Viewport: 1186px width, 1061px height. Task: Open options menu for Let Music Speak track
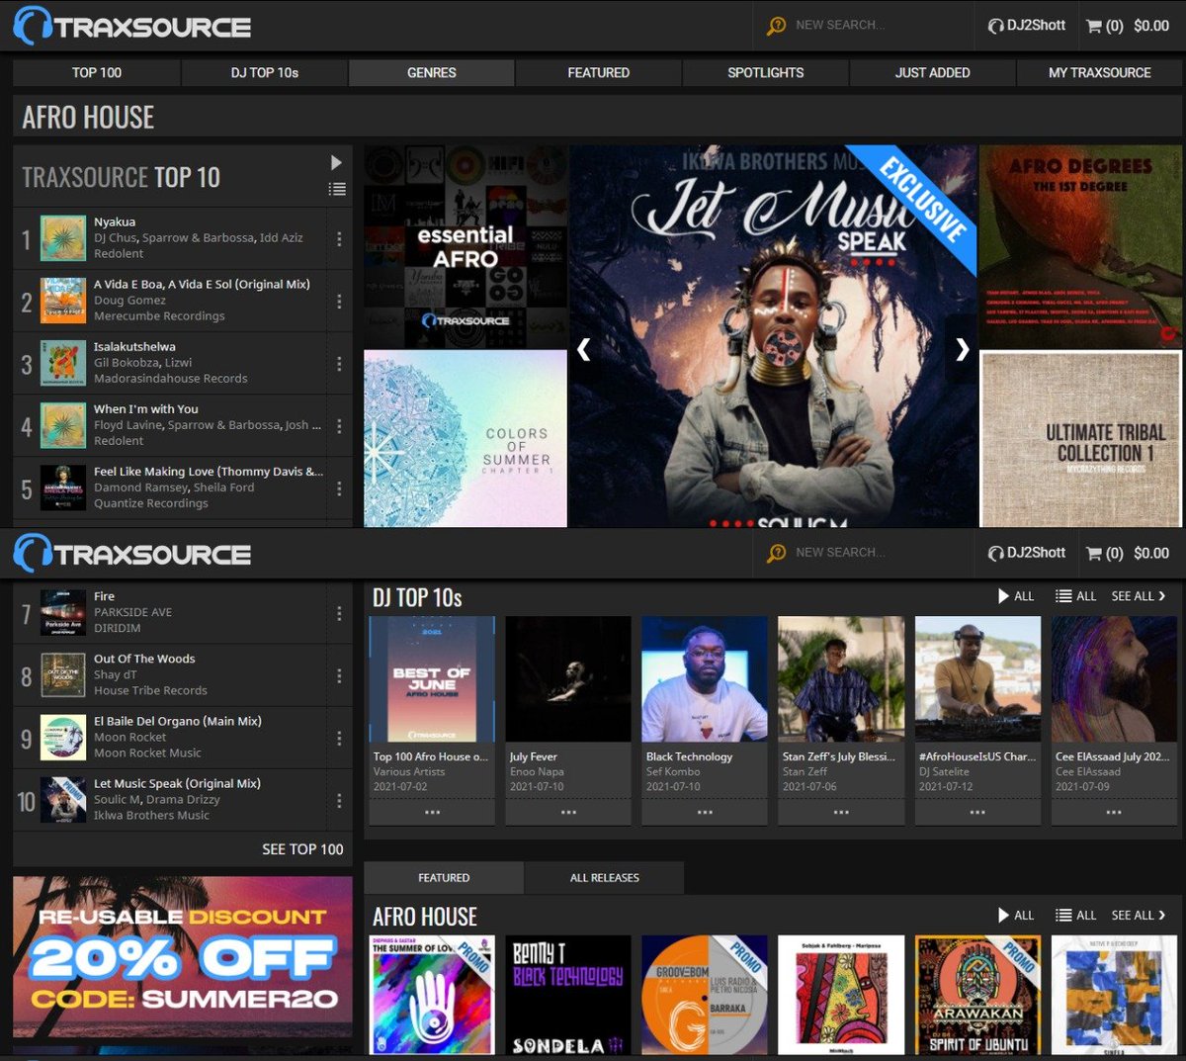[339, 800]
